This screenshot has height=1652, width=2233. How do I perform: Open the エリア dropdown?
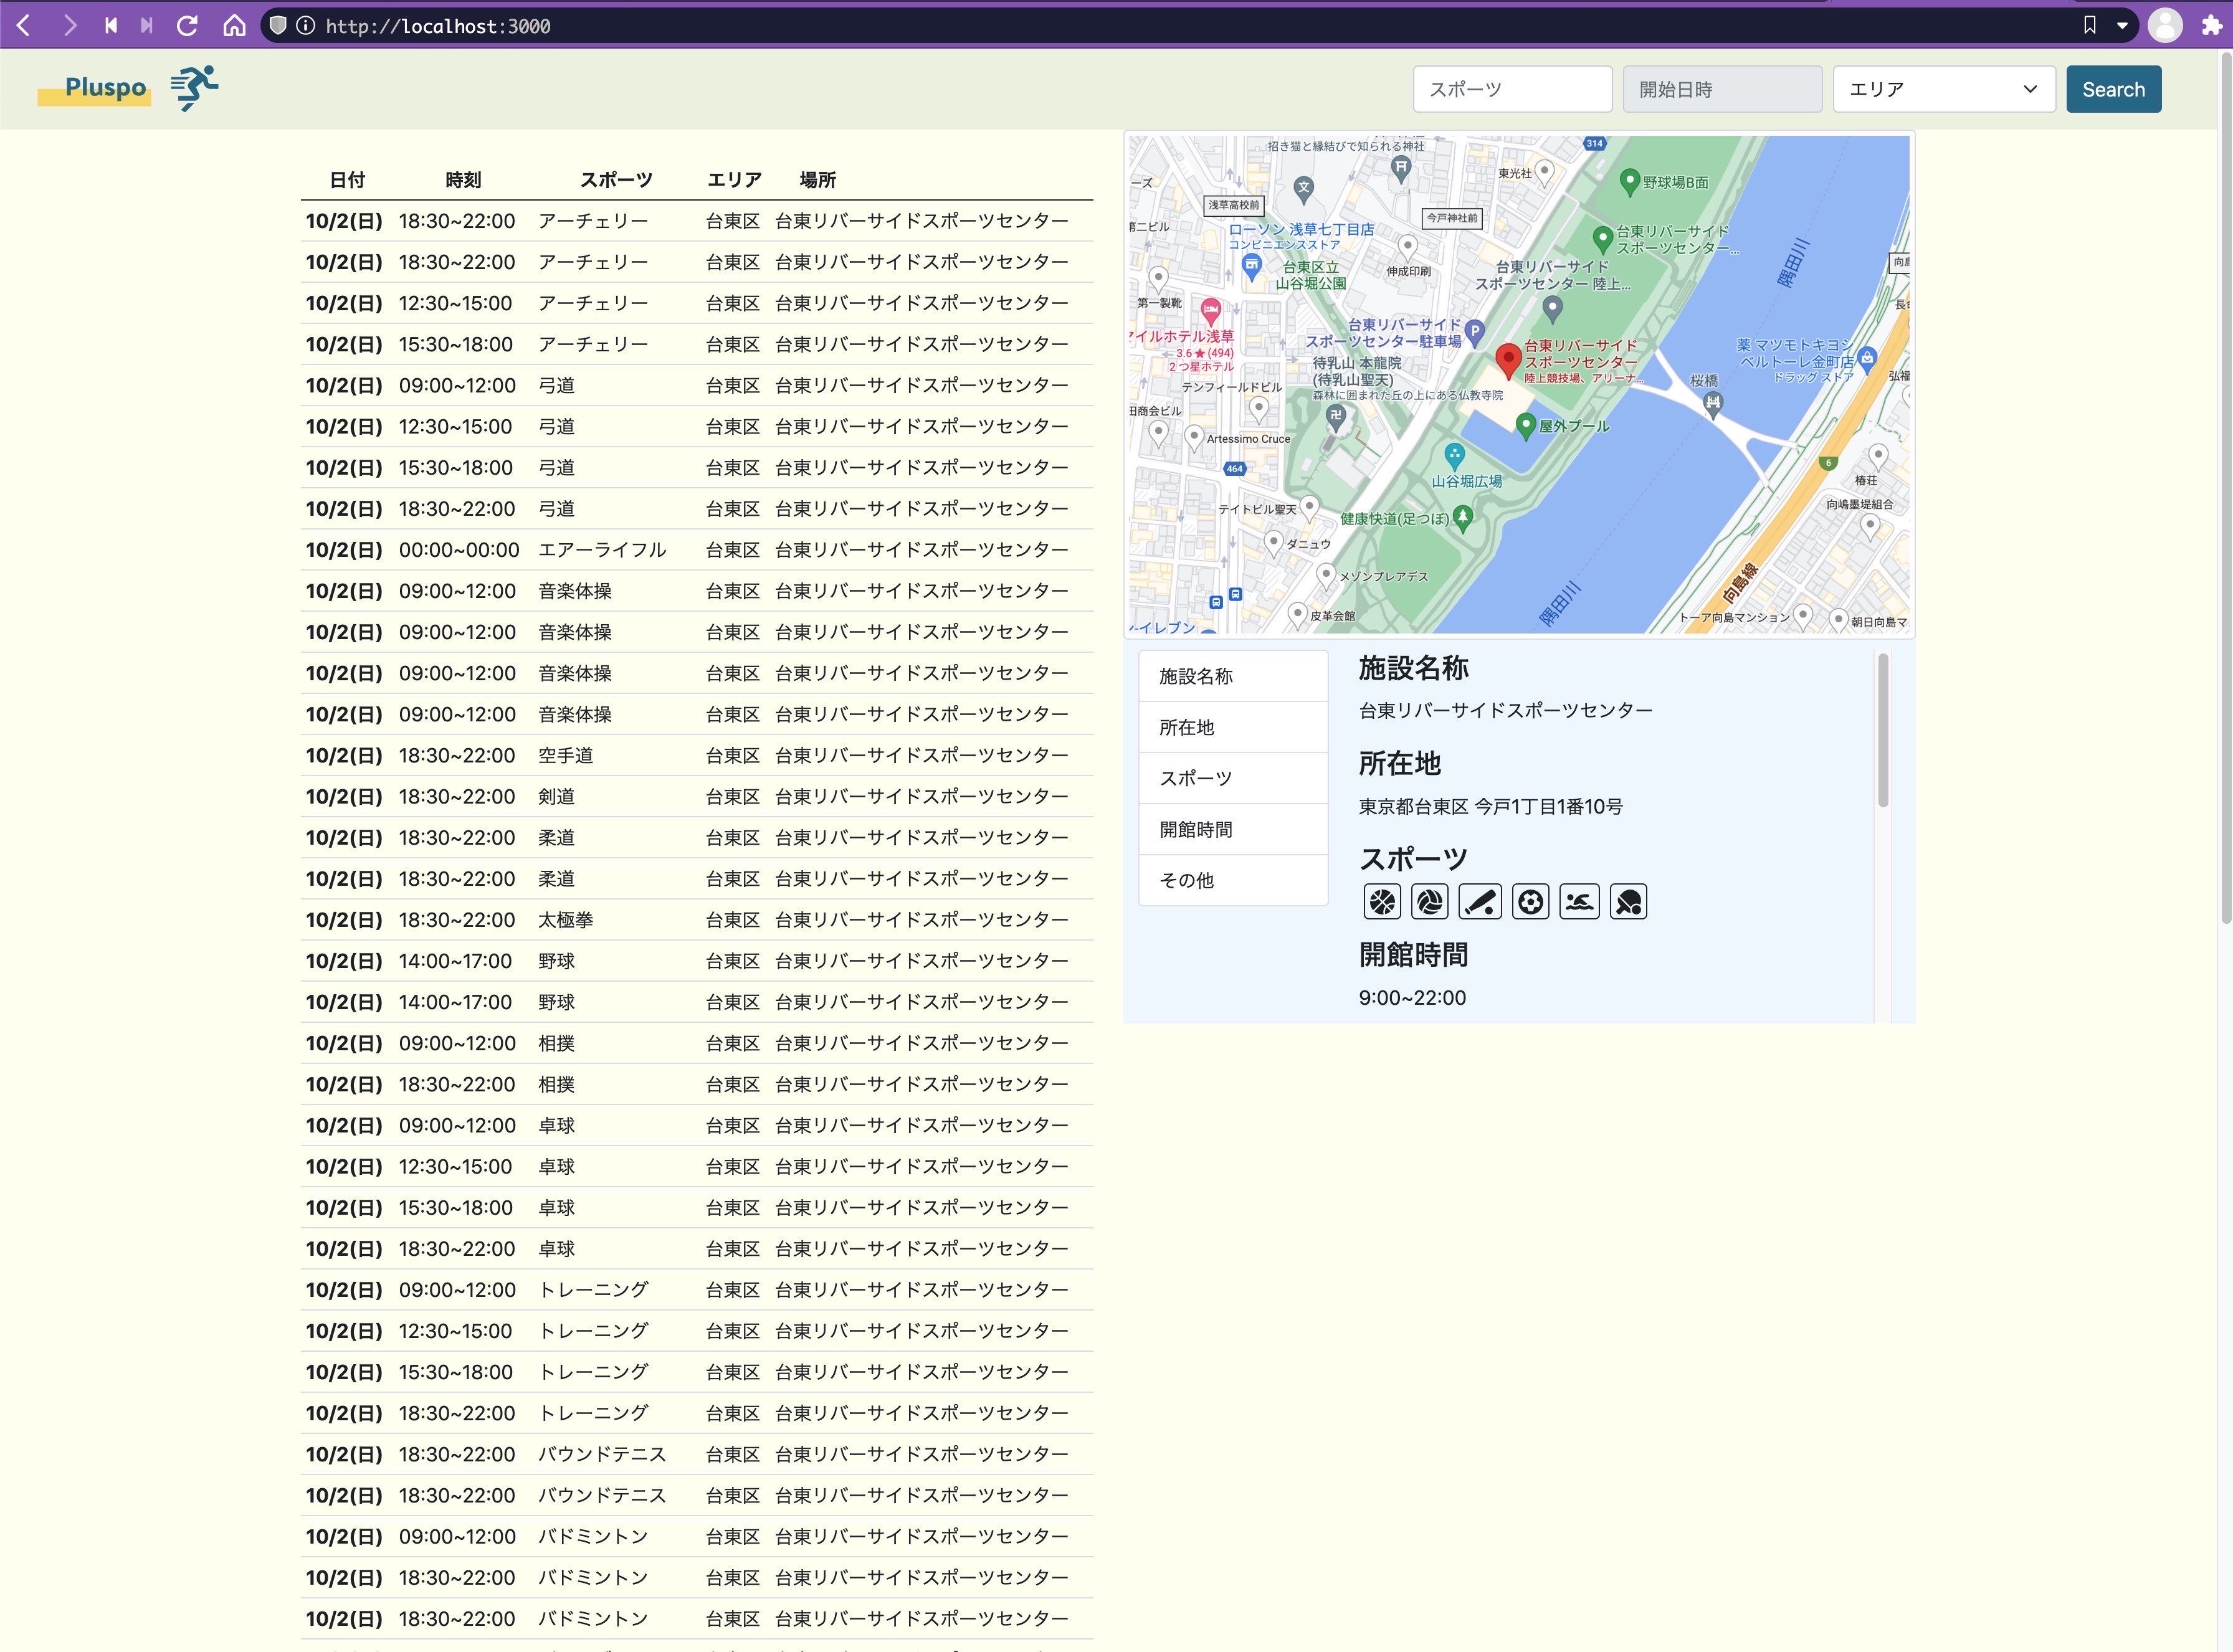click(x=1941, y=89)
